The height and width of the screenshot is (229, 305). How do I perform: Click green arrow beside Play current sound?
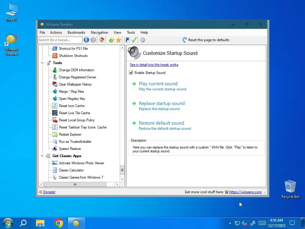click(134, 84)
